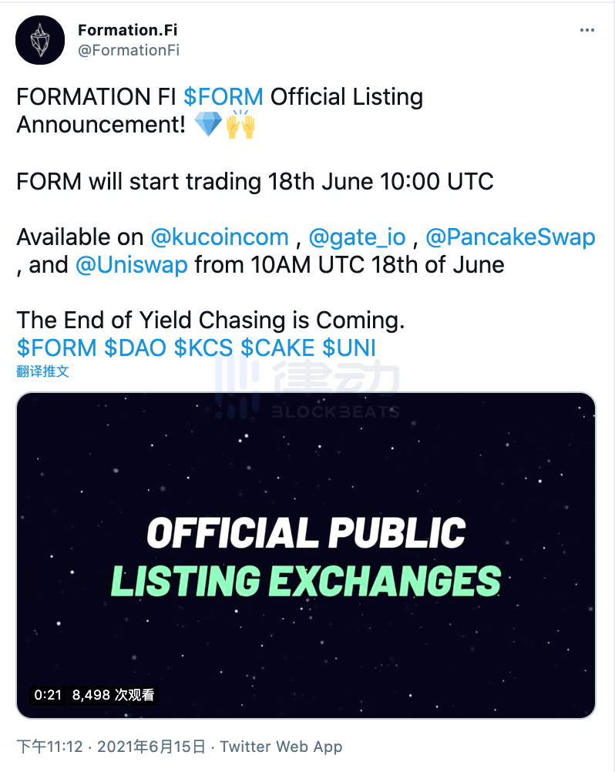The height and width of the screenshot is (772, 615).
Task: Click the $DAO cashtag
Action: click(136, 347)
